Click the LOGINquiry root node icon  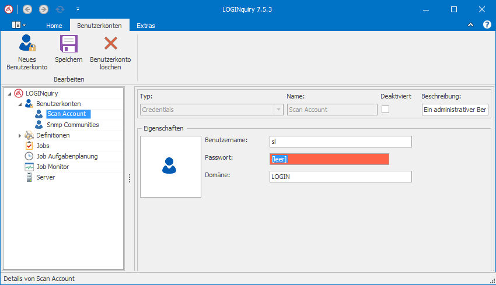tap(19, 93)
